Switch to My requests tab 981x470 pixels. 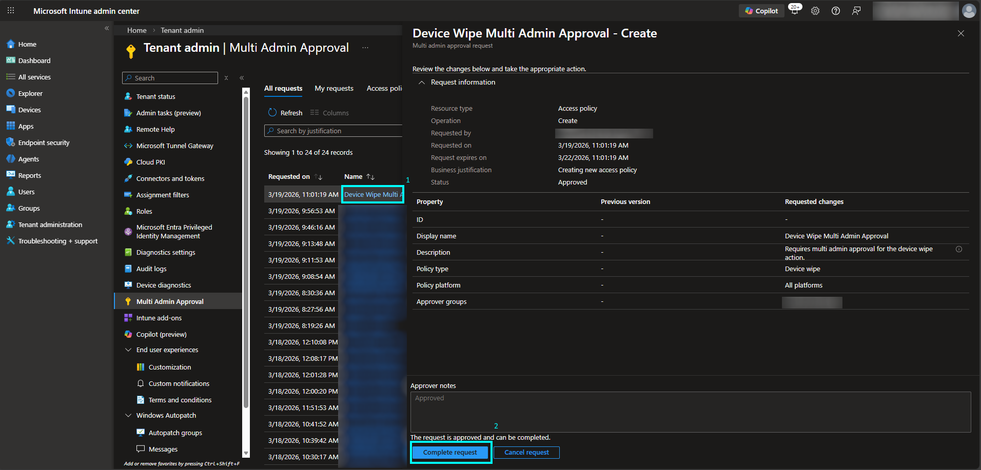click(334, 88)
